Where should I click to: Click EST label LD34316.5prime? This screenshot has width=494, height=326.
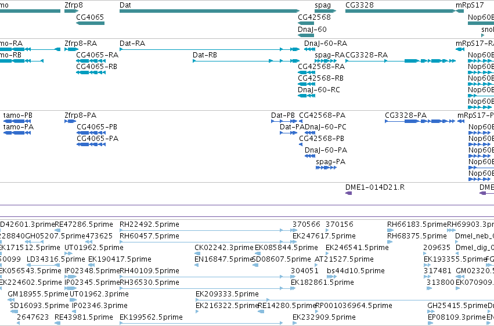(56, 260)
